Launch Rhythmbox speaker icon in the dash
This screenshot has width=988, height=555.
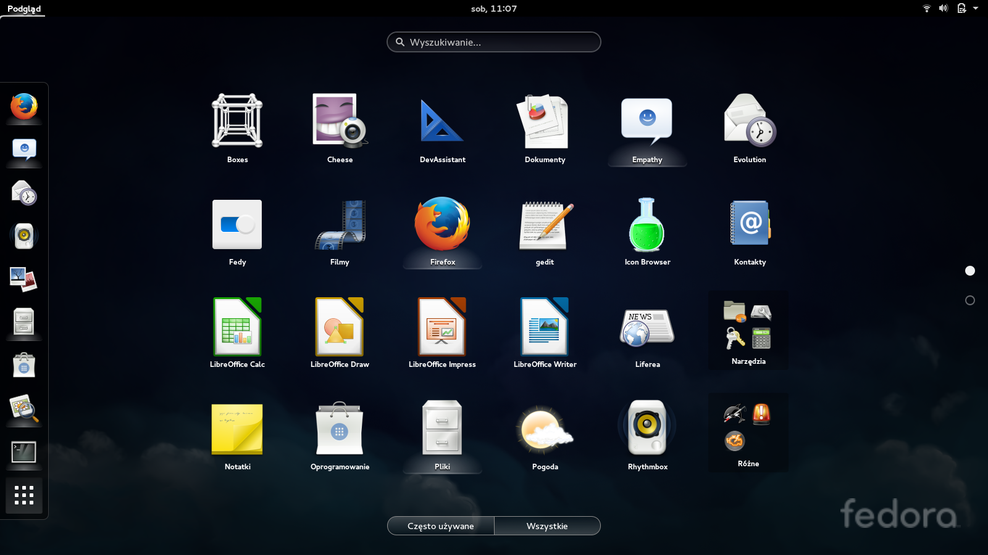click(24, 236)
